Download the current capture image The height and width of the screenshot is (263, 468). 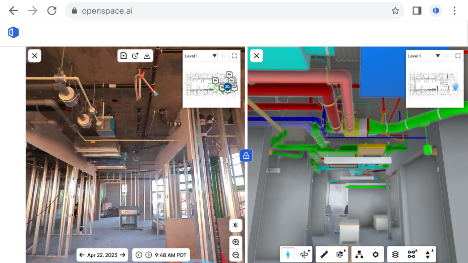[147, 55]
